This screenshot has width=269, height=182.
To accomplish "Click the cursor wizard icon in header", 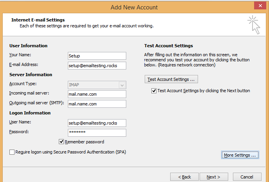I will click(x=254, y=25).
